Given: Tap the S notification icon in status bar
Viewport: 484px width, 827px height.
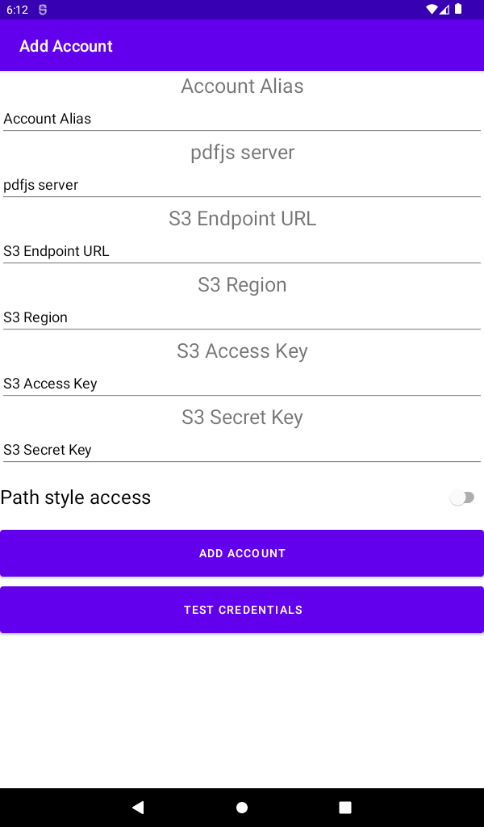Looking at the screenshot, I should 42,10.
